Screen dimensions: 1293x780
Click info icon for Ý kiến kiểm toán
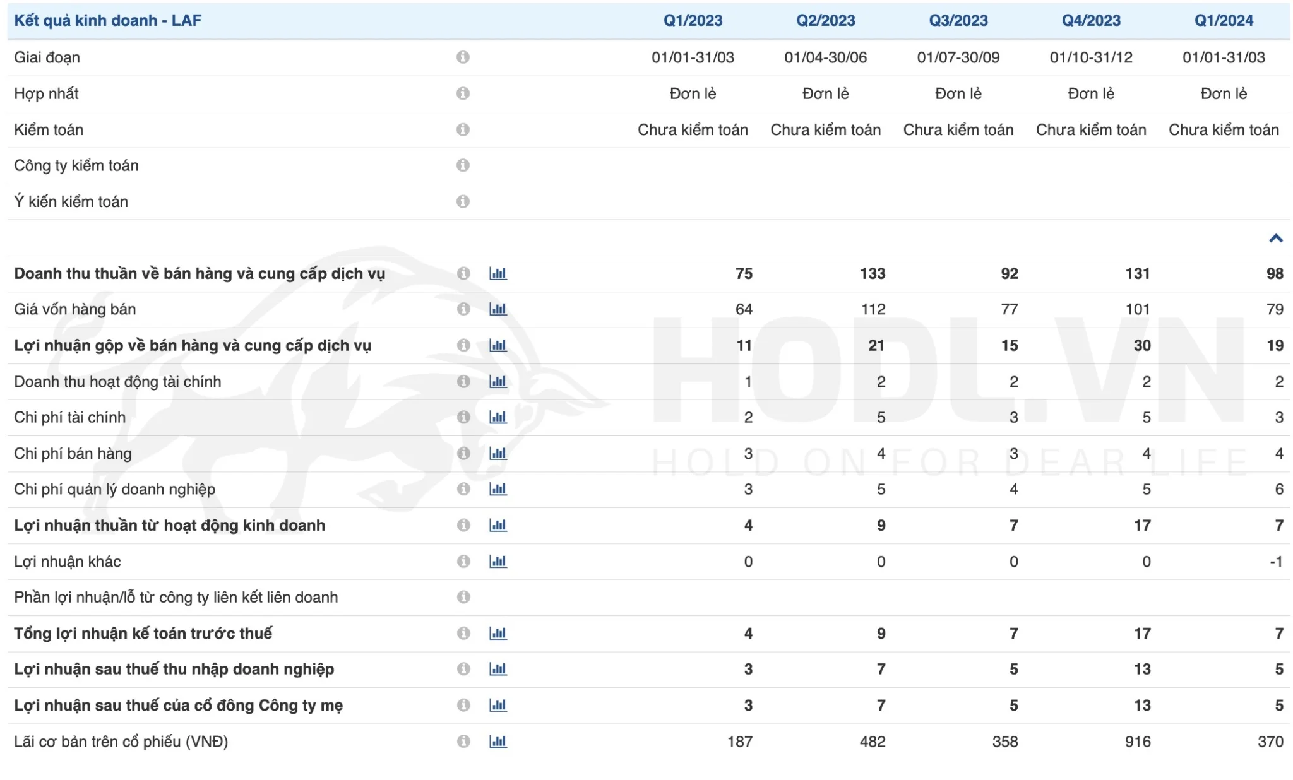point(463,201)
